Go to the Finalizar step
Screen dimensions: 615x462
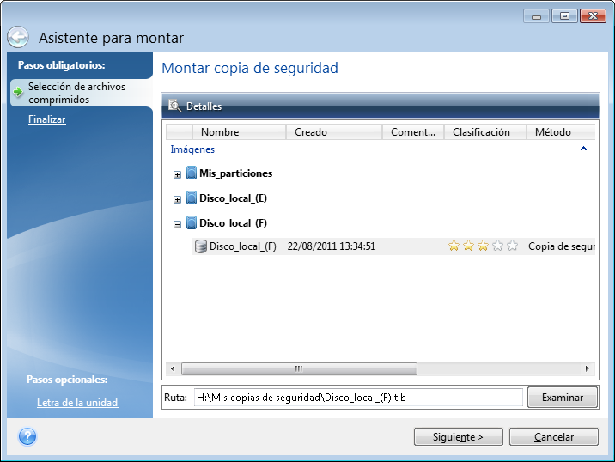(x=46, y=119)
